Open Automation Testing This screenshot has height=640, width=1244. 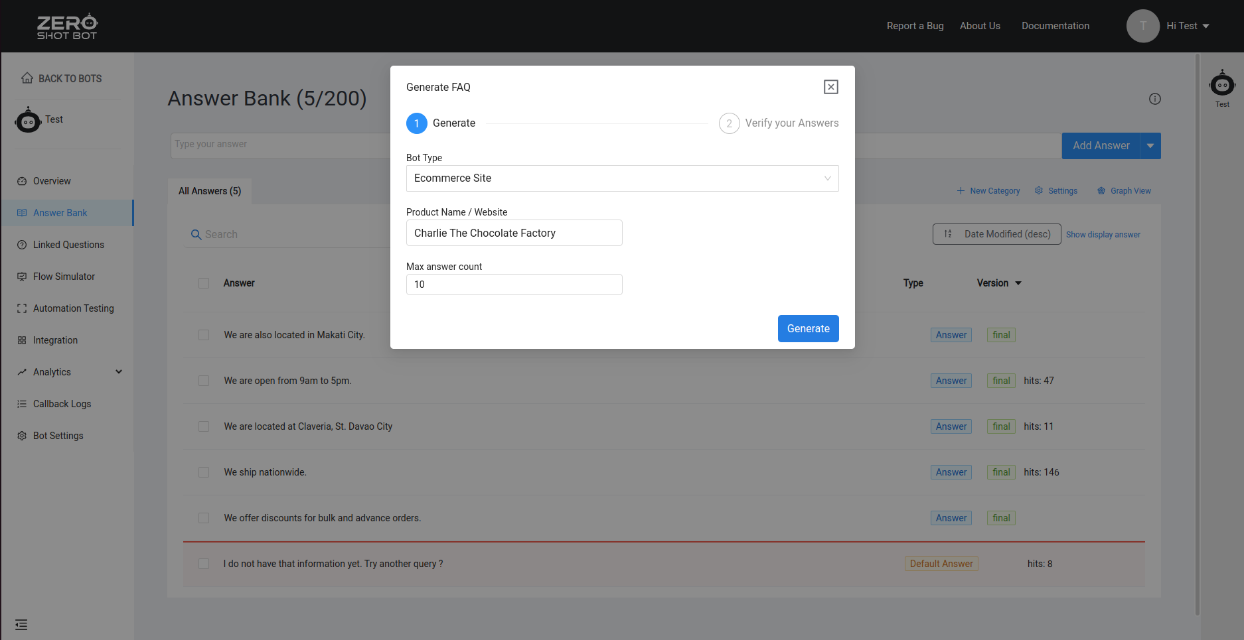[x=73, y=308]
